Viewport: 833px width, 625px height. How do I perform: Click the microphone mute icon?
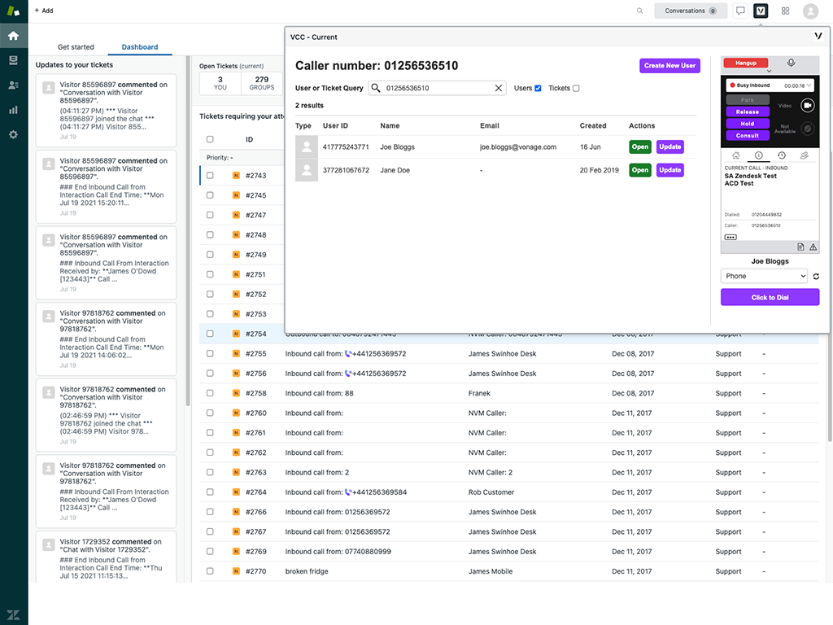(791, 63)
